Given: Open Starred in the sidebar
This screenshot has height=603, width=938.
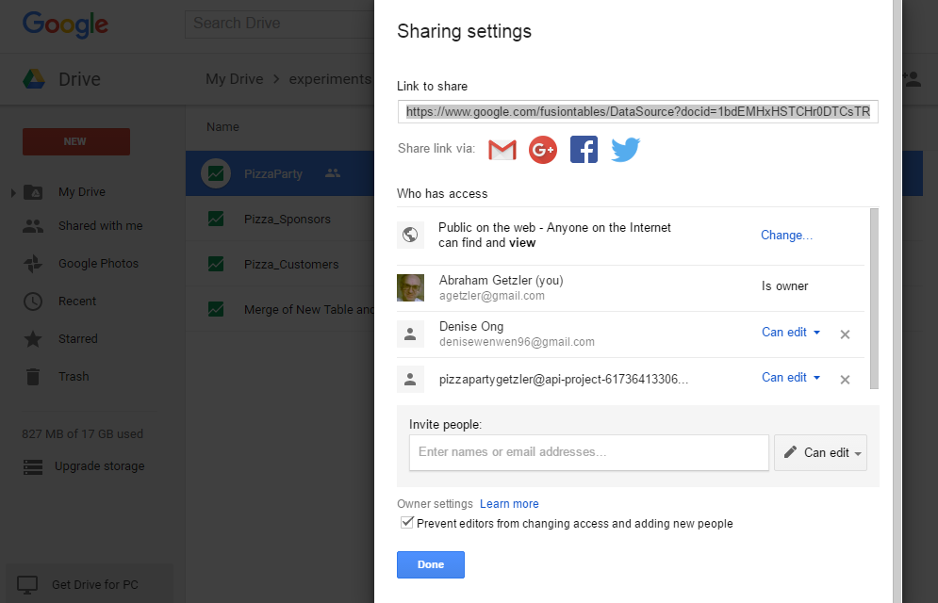Looking at the screenshot, I should click(77, 339).
